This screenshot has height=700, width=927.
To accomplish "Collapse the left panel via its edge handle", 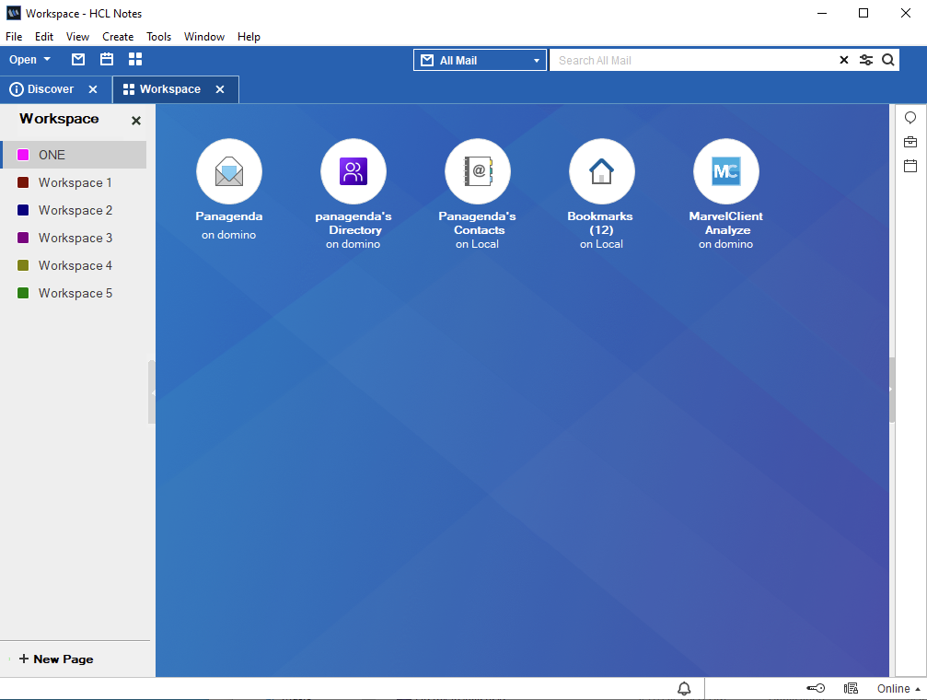I will click(151, 391).
